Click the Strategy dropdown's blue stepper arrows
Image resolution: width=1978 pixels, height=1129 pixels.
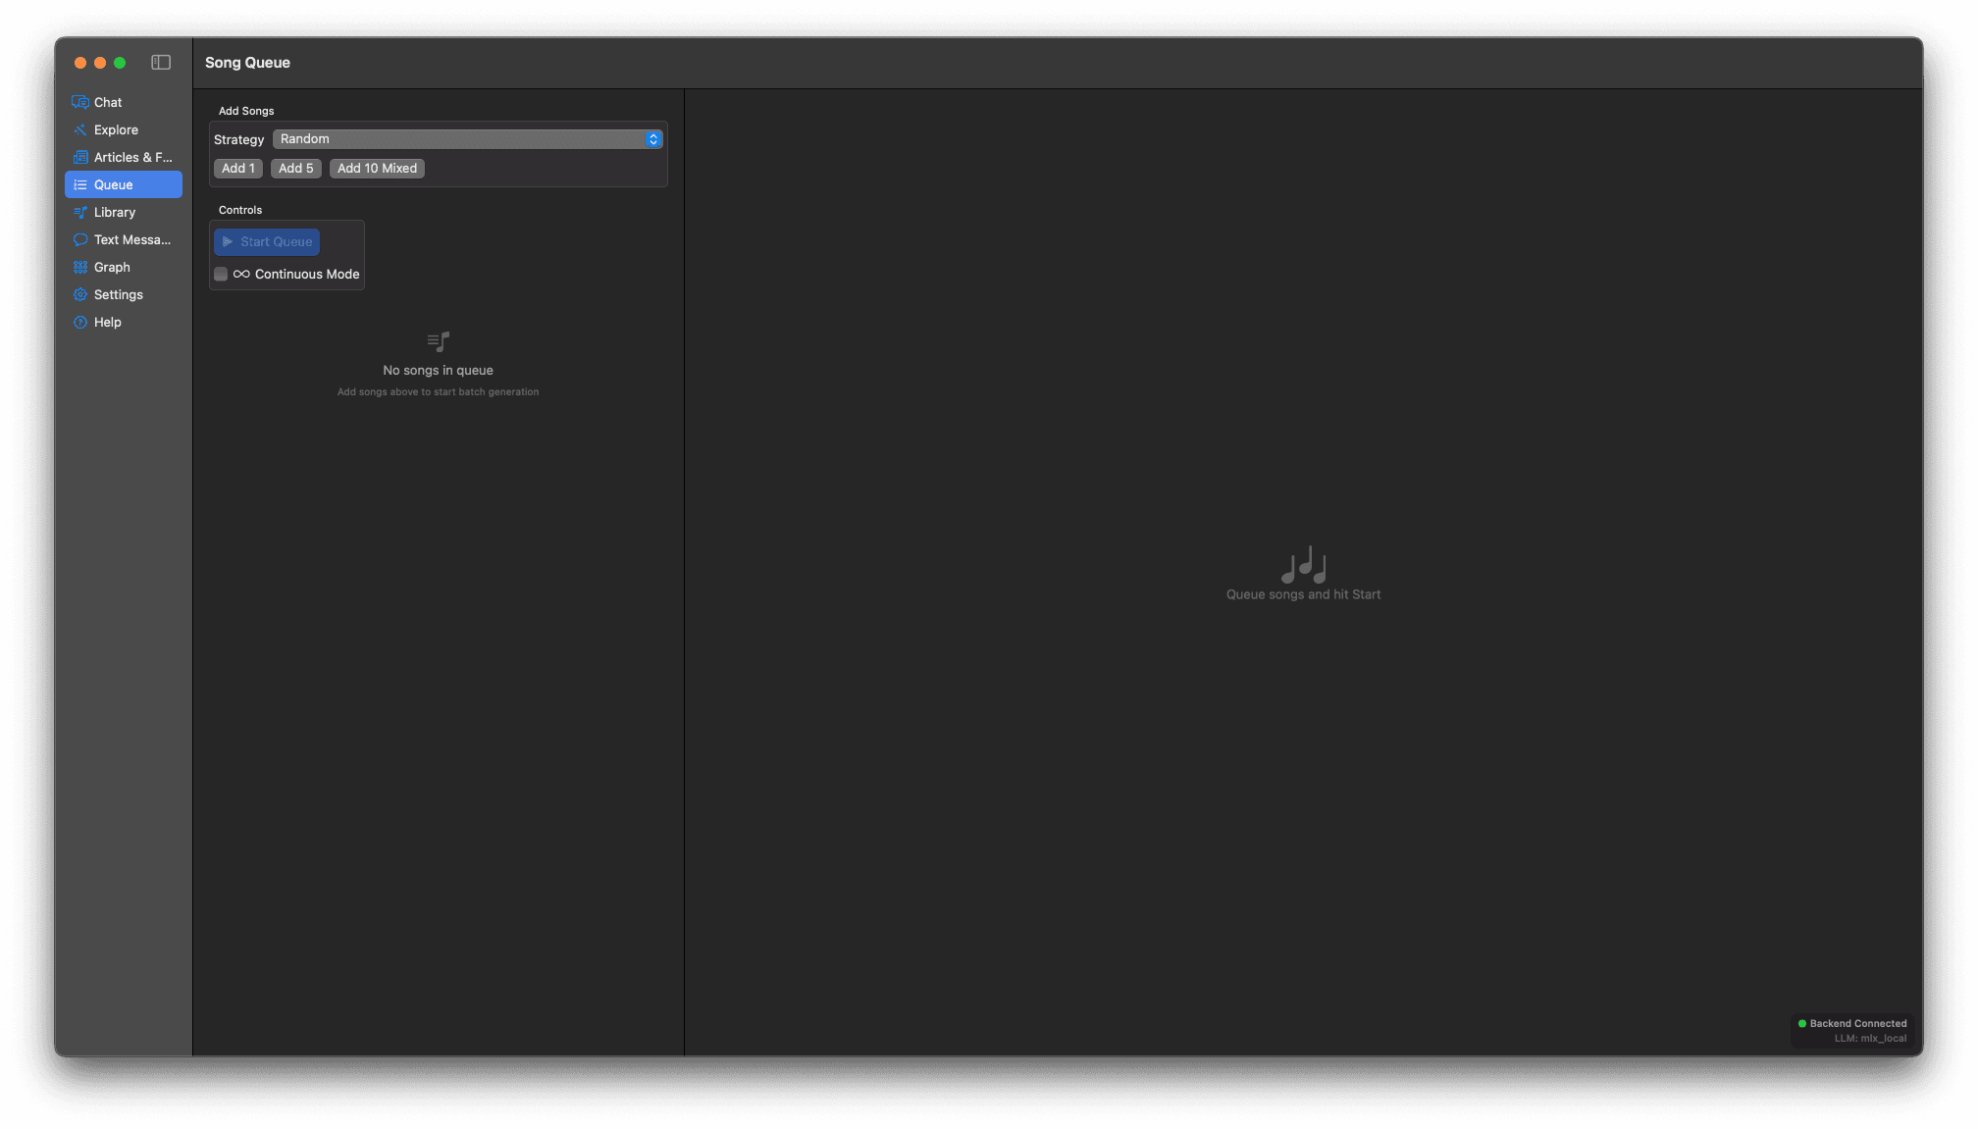click(652, 139)
